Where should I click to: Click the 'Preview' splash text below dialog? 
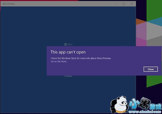point(68,76)
